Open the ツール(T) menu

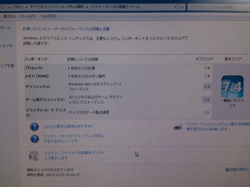pyautogui.click(x=28, y=16)
